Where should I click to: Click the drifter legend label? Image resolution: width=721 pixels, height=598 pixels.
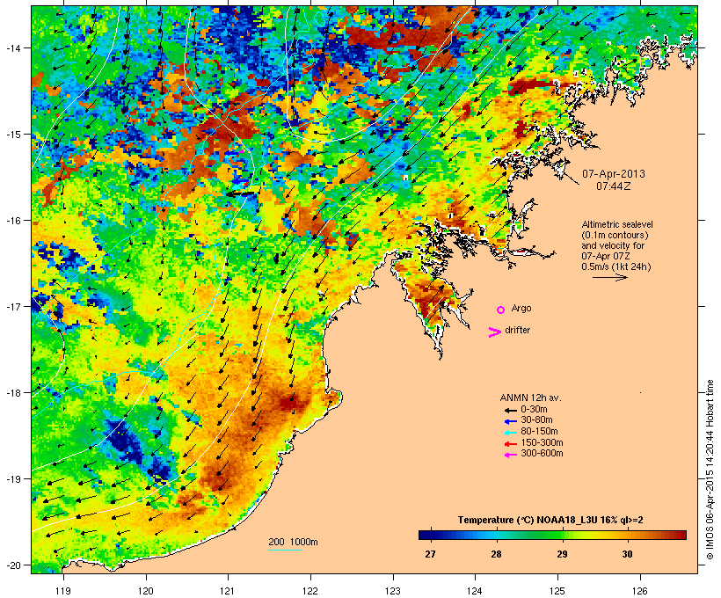(517, 330)
